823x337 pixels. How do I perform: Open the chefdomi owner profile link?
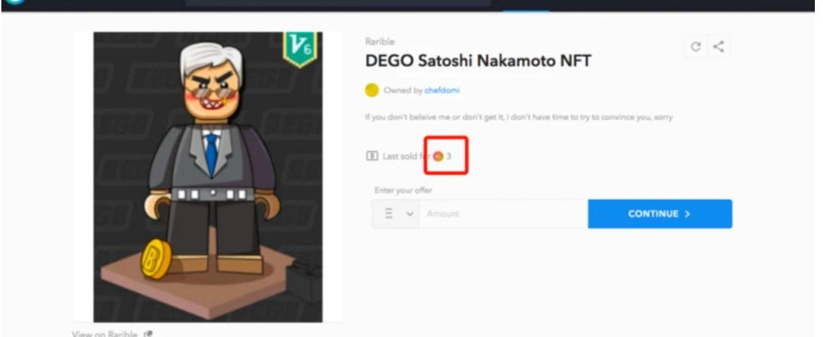point(442,90)
